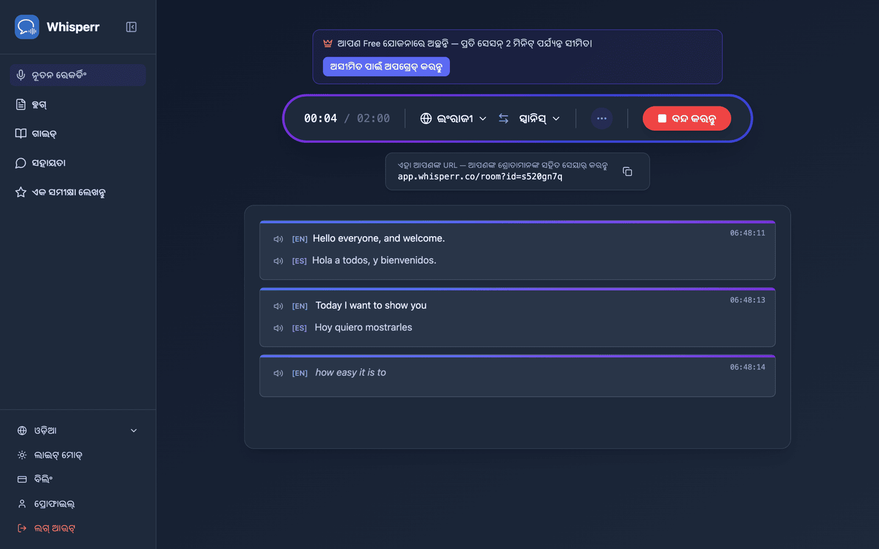
Task: Click the elapsed timer 00:04
Action: [320, 119]
